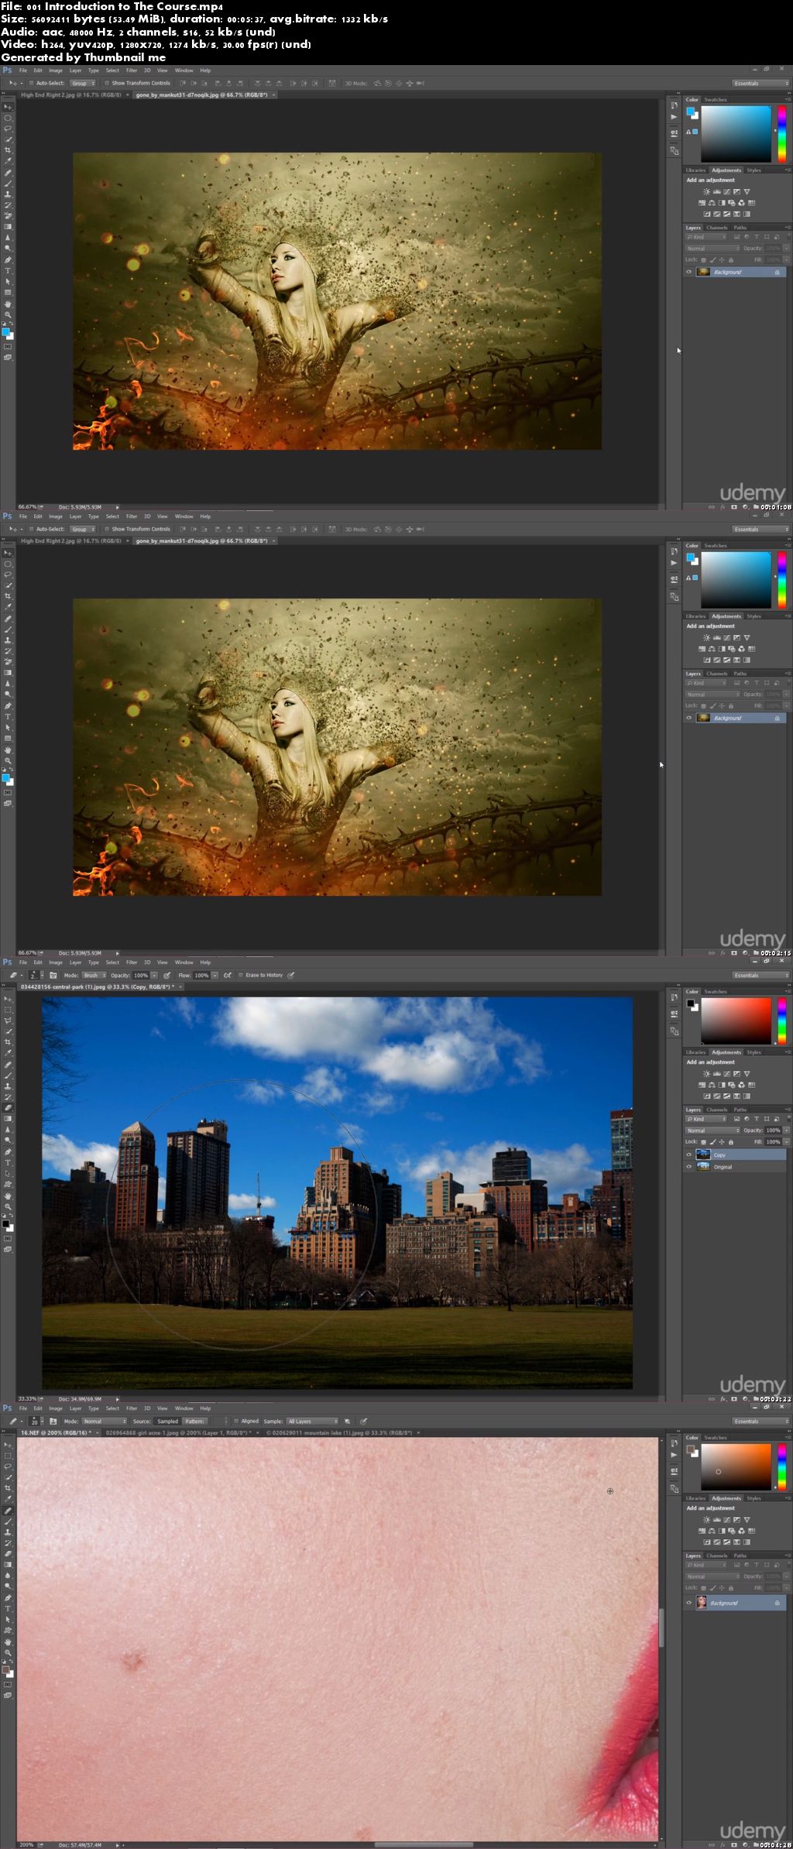Pick from the red color field in skyline frame

[x=736, y=1021]
